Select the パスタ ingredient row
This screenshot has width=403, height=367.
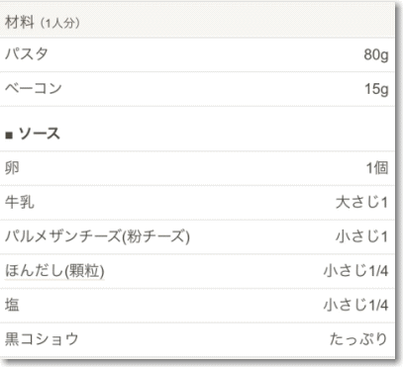coord(197,54)
